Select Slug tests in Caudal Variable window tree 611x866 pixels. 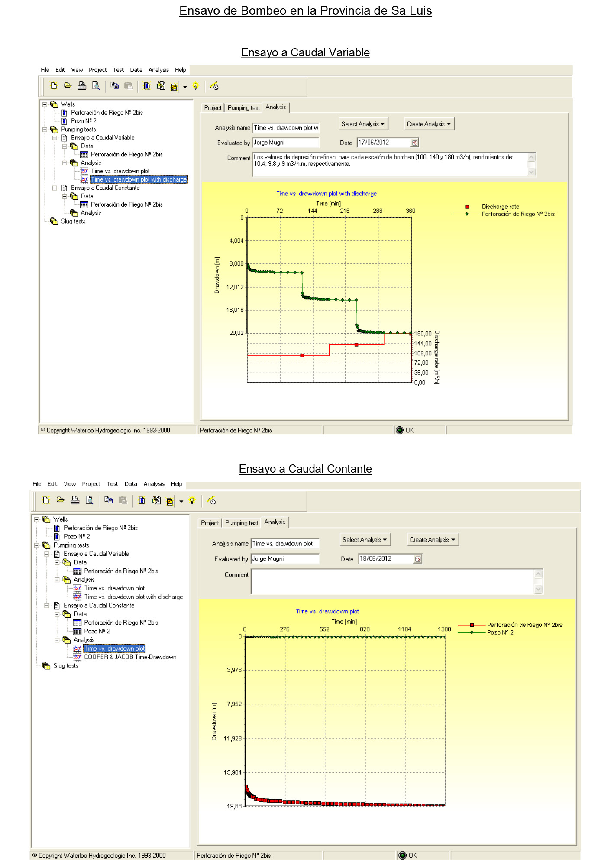(73, 221)
